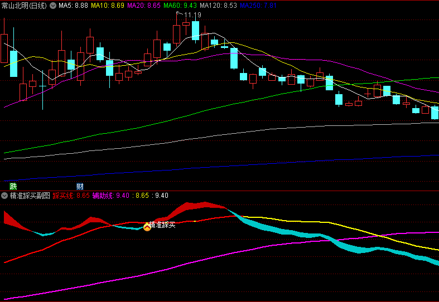The height and width of the screenshot is (302, 439).
Task: Click the 精准踩买 buy signal arrow icon
Action: click(147, 227)
